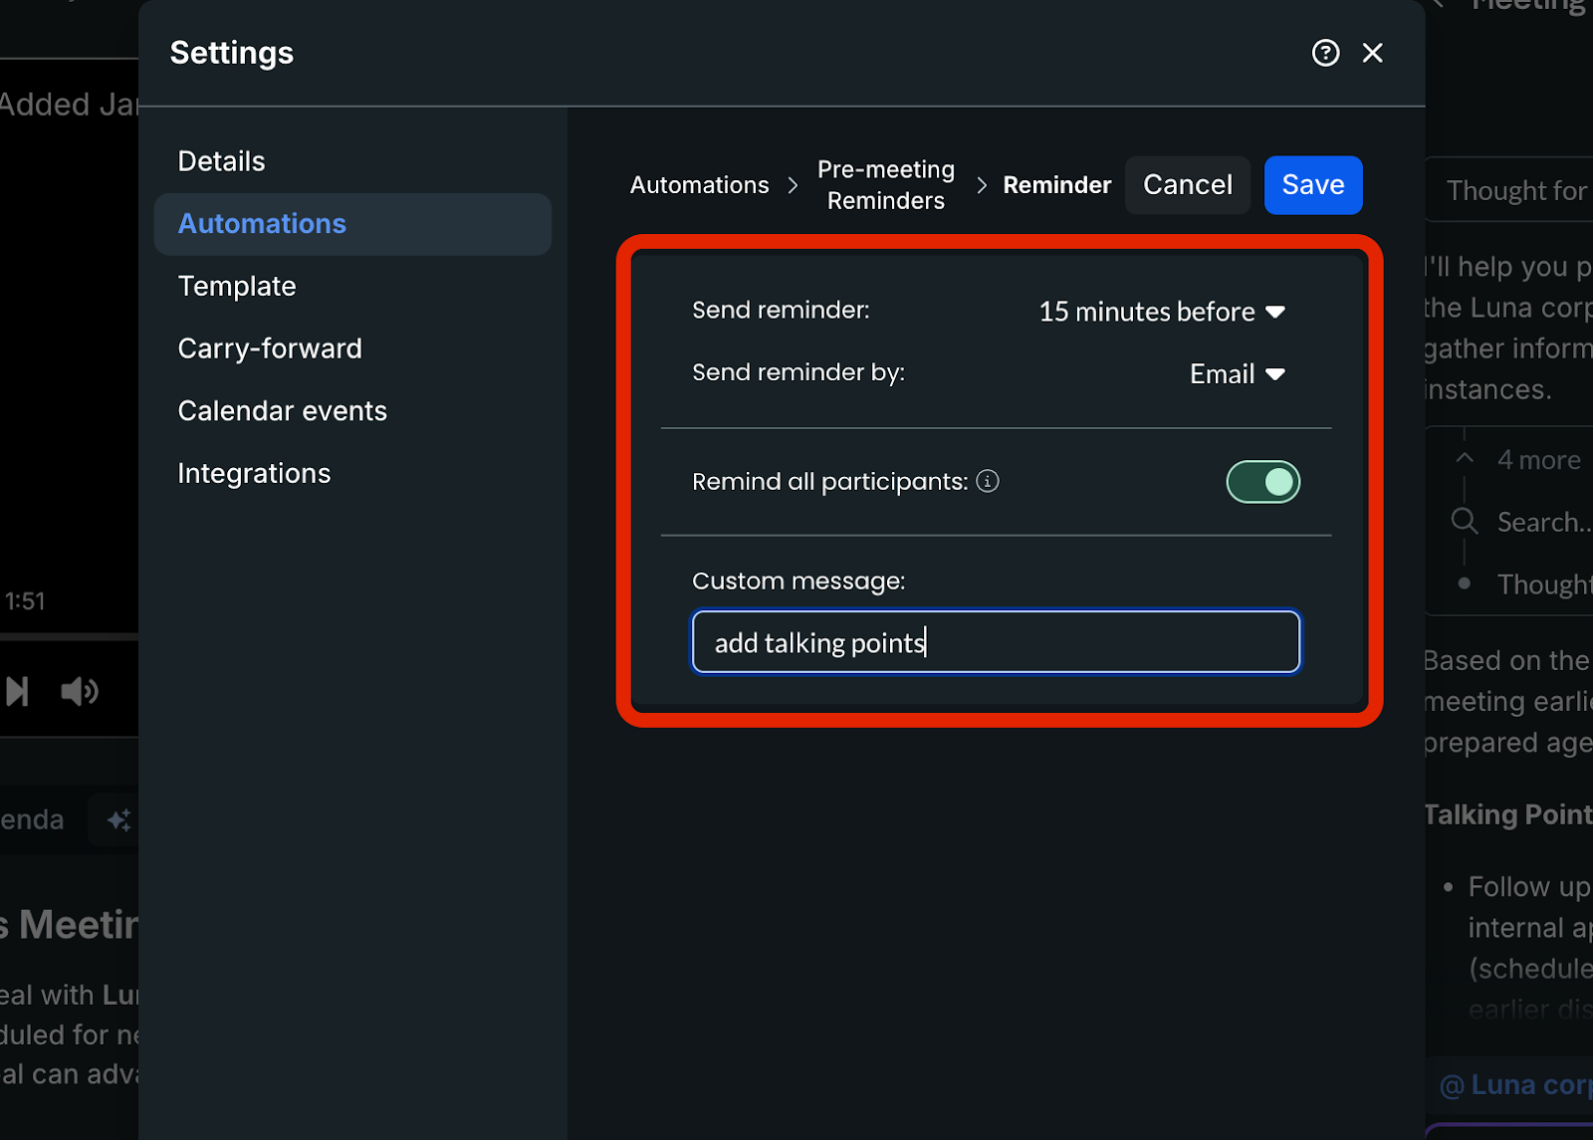Open the 15 minutes before dropdown
The image size is (1593, 1140).
(x=1161, y=312)
